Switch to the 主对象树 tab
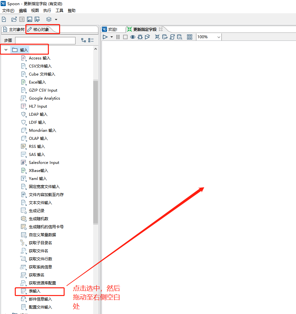The image size is (296, 314). pyautogui.click(x=13, y=30)
